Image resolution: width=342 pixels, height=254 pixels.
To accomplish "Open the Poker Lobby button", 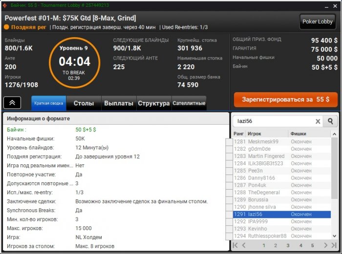I will 318,21.
